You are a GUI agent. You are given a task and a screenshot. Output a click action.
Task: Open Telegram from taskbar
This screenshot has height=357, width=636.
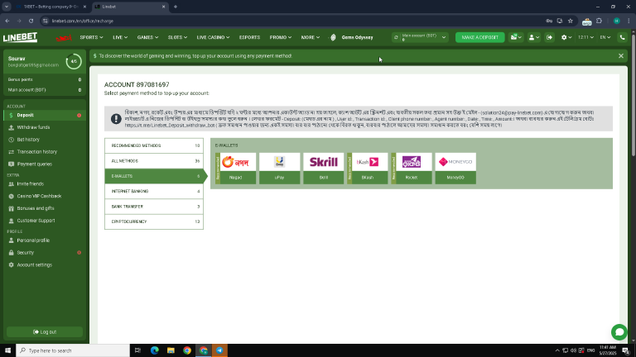[219, 350]
